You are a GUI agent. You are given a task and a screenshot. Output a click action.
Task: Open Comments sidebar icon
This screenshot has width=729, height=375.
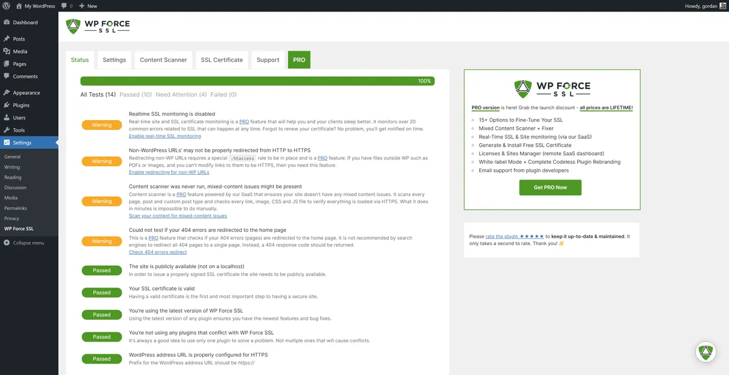point(7,76)
